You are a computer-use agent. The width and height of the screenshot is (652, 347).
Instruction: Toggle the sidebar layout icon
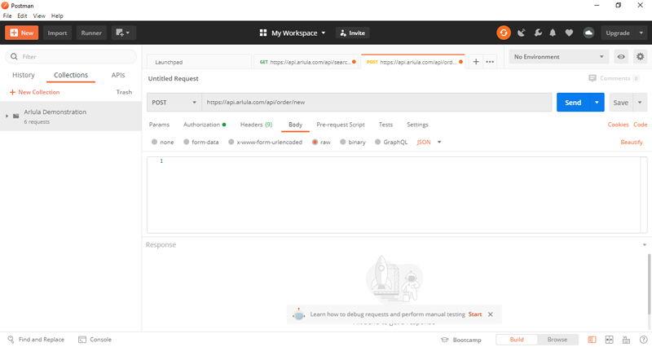point(592,340)
